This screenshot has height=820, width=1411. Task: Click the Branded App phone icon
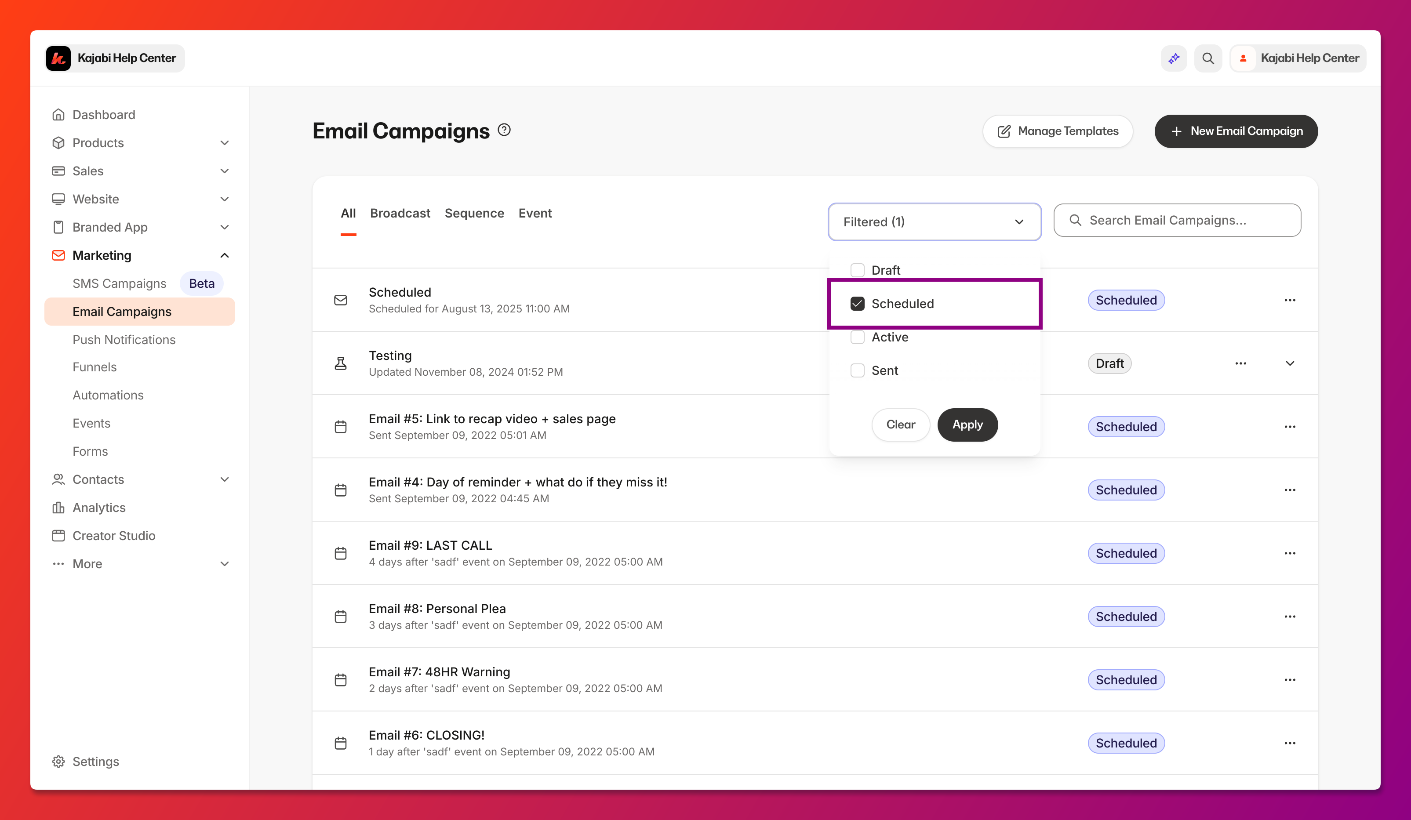58,227
